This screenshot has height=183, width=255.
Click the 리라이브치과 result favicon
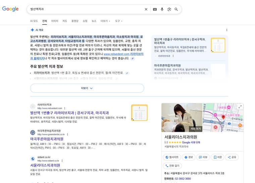pyautogui.click(x=33, y=106)
